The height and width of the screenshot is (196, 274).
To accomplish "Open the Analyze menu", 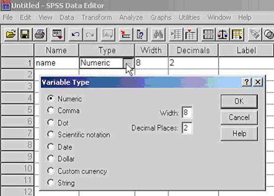I will [131, 17].
